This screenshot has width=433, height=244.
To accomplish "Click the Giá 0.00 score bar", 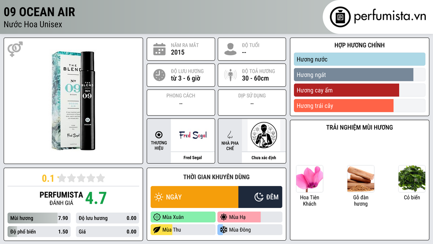I will pos(107,232).
